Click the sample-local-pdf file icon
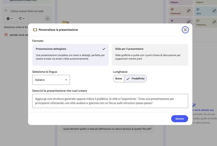This screenshot has height=146, width=217. pos(6,35)
